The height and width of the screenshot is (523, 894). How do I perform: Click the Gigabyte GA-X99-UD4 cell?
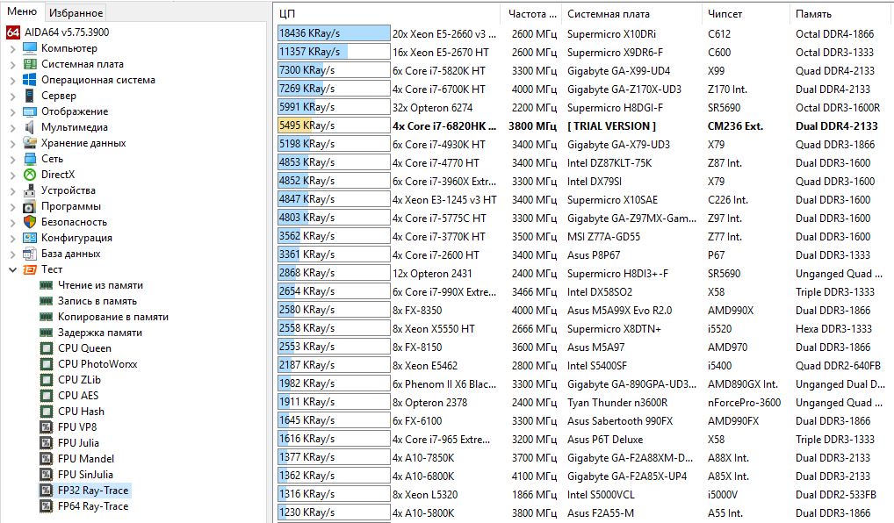click(x=618, y=71)
